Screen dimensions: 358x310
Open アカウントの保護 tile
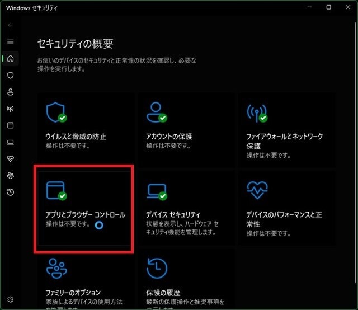186,130
